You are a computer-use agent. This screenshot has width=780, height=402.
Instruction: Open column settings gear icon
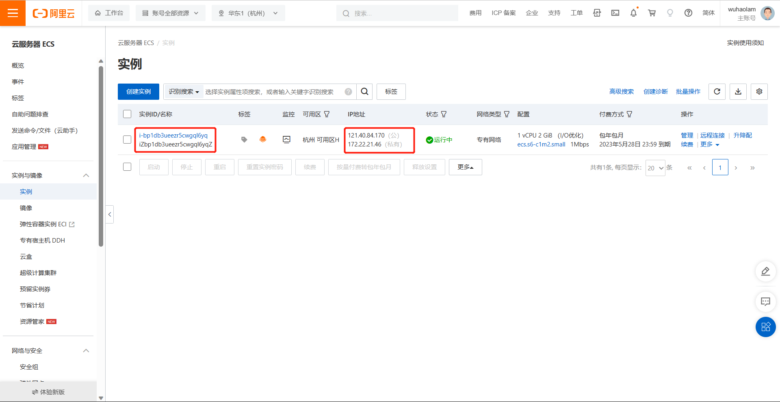click(x=759, y=92)
